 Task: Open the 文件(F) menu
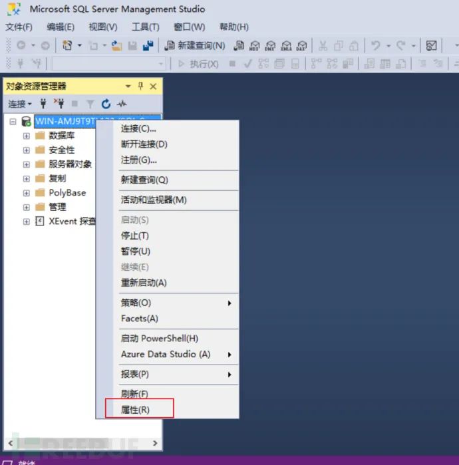(19, 27)
